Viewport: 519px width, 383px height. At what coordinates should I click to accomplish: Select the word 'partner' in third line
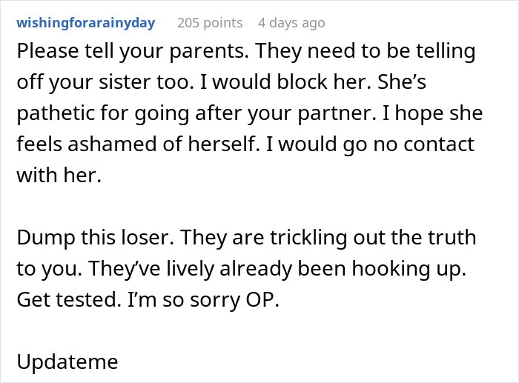point(337,114)
